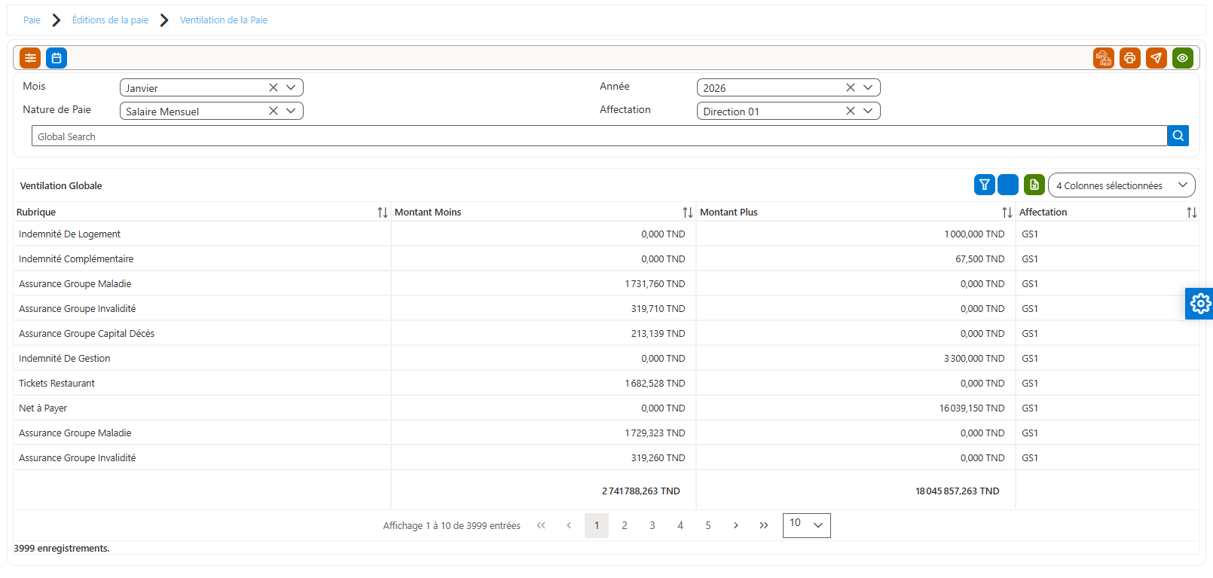Viewport: 1213px width, 578px height.
Task: Sort by Rubrique column arrows
Action: point(383,213)
